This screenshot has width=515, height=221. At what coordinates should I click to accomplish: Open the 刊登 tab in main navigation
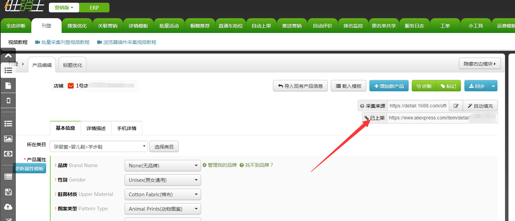click(46, 26)
